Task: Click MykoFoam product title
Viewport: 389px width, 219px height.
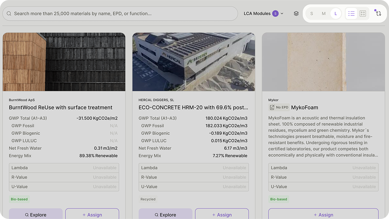Action: click(x=304, y=107)
